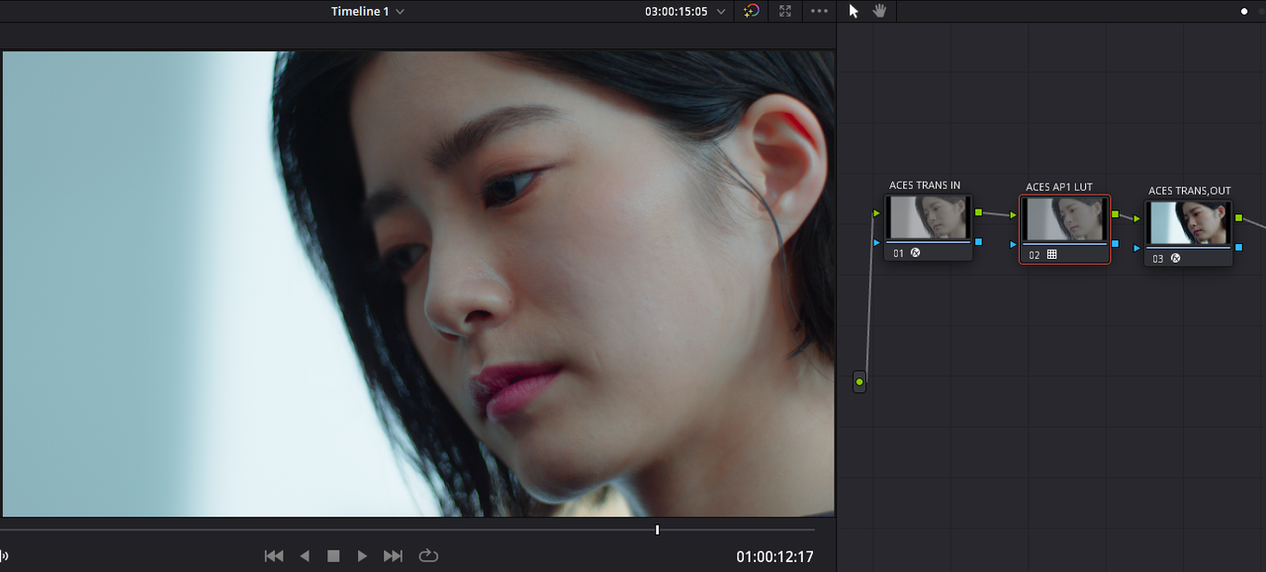Play the clip forward
This screenshot has width=1266, height=572.
362,556
